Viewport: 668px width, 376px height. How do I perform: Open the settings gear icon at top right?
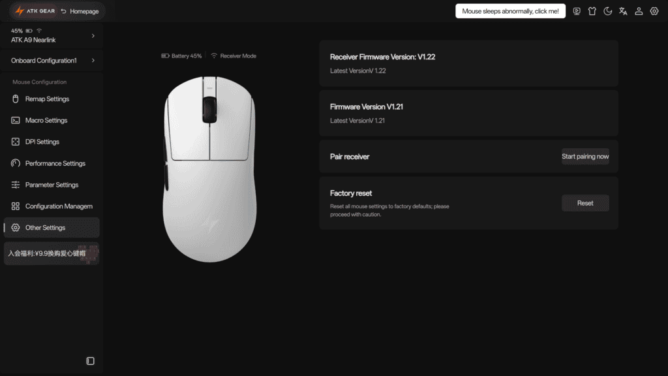pos(654,11)
